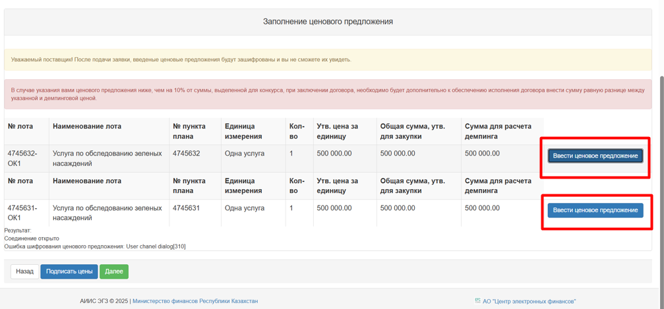Click 'Ввести ценовое предложение' for lot 4745632-OK1
The width and height of the screenshot is (664, 309).
(595, 156)
